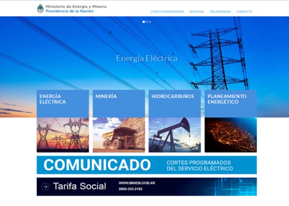Click arrow icon on Minería card

click(139, 147)
